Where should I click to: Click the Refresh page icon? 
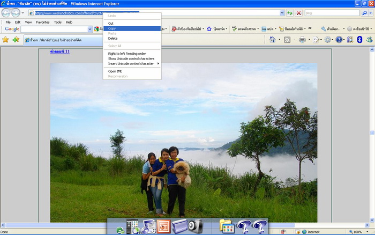[x=290, y=12]
